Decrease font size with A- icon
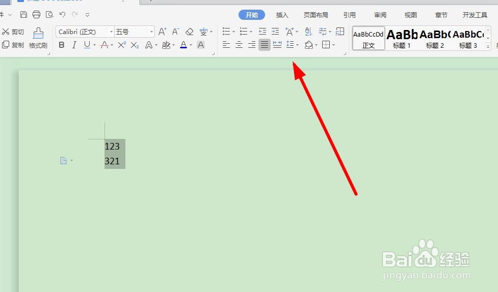This screenshot has width=498, height=292. 175,32
